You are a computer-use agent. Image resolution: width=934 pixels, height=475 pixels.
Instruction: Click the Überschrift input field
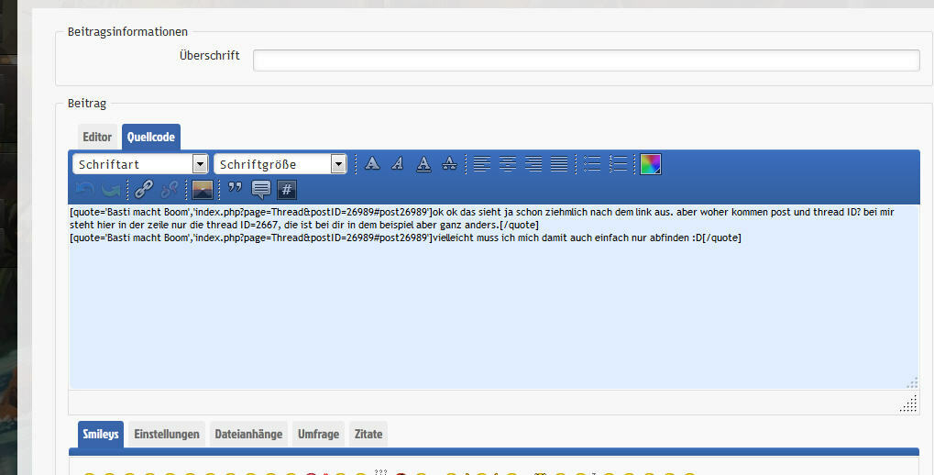[x=586, y=61]
